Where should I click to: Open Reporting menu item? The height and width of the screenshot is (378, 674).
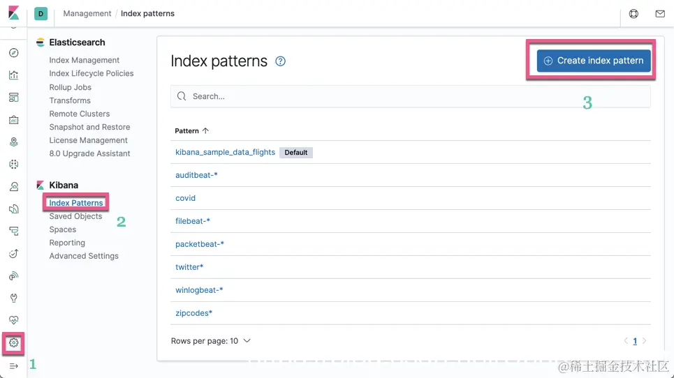click(67, 243)
